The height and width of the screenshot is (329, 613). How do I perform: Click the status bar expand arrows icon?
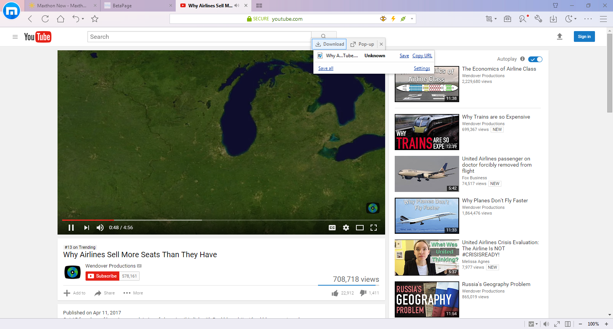point(557,324)
